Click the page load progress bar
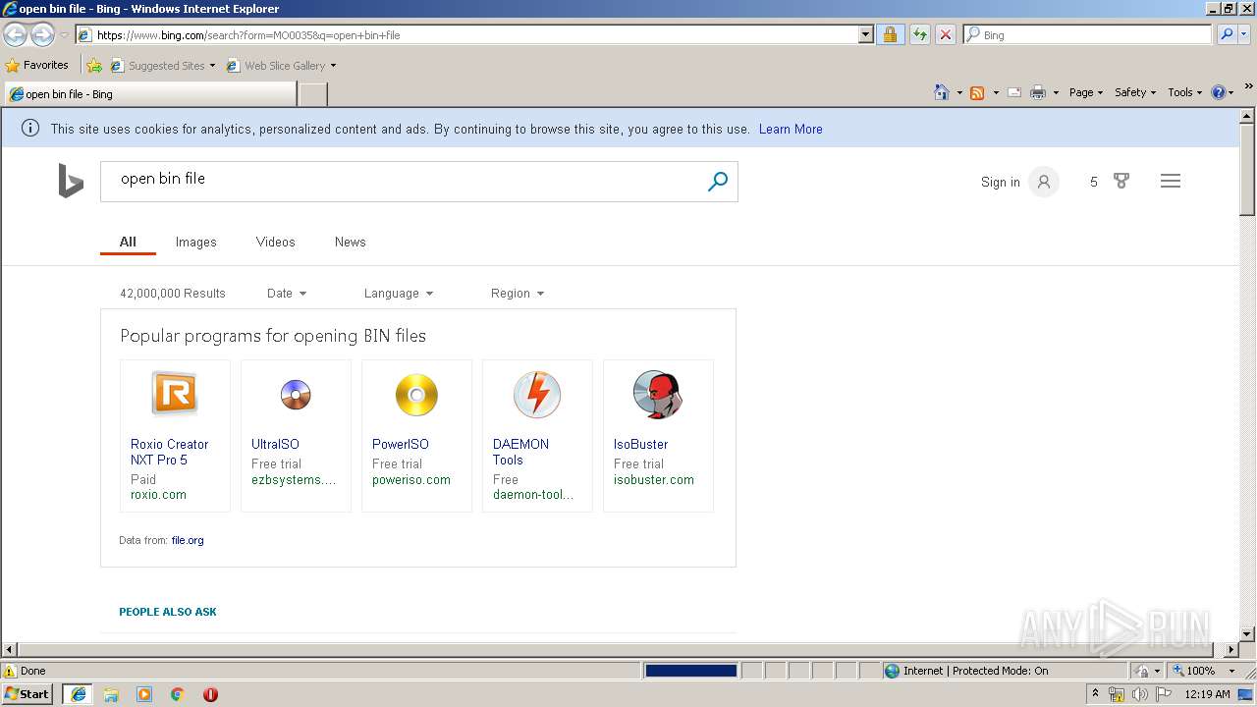Image resolution: width=1257 pixels, height=707 pixels. pyautogui.click(x=690, y=671)
